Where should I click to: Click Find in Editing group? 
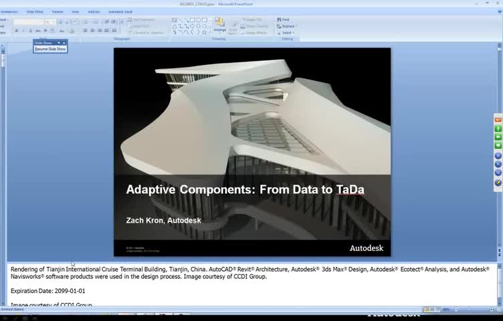(x=283, y=19)
